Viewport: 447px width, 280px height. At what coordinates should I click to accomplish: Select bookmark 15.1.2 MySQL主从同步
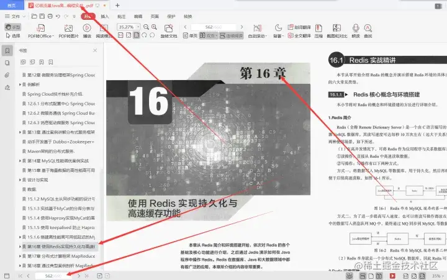[x=59, y=199]
